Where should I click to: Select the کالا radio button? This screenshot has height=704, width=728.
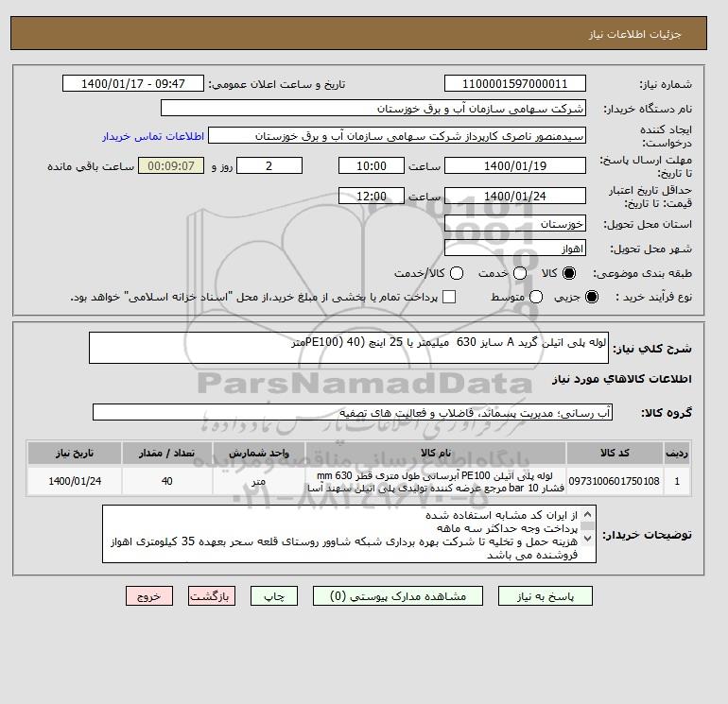tap(569, 273)
